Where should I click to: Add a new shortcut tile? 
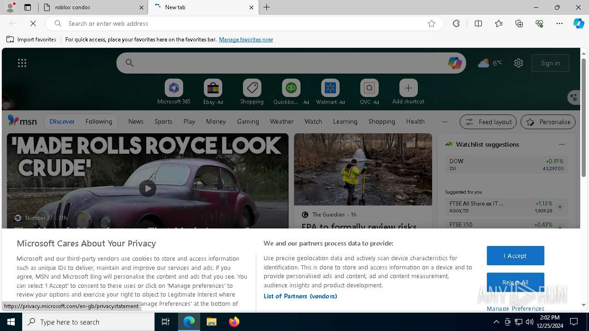[408, 92]
